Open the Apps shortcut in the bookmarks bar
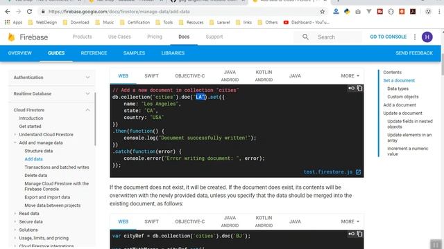The image size is (444, 249). coord(14,22)
